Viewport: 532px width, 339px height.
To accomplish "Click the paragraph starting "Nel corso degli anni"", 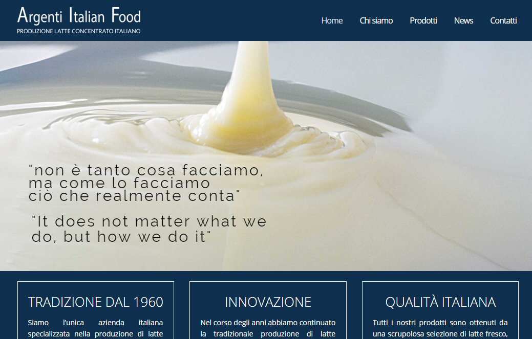I will (268, 328).
